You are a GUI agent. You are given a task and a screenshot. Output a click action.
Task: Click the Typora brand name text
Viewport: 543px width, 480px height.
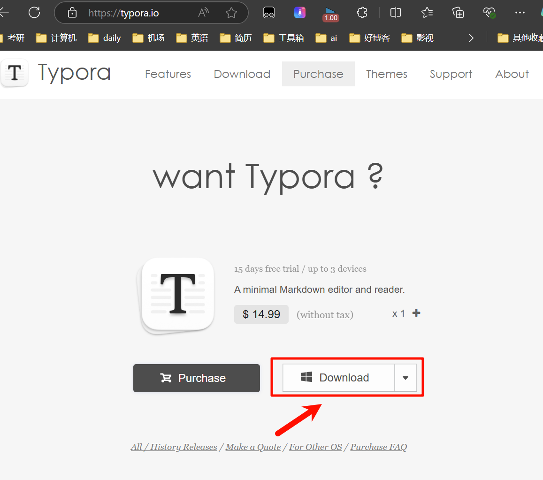[x=74, y=73]
